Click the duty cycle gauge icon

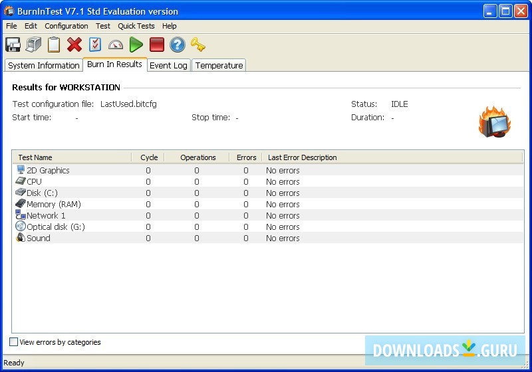tap(116, 45)
